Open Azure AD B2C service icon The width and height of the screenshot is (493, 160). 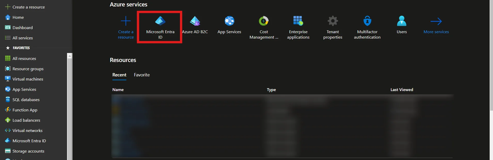coord(195,21)
